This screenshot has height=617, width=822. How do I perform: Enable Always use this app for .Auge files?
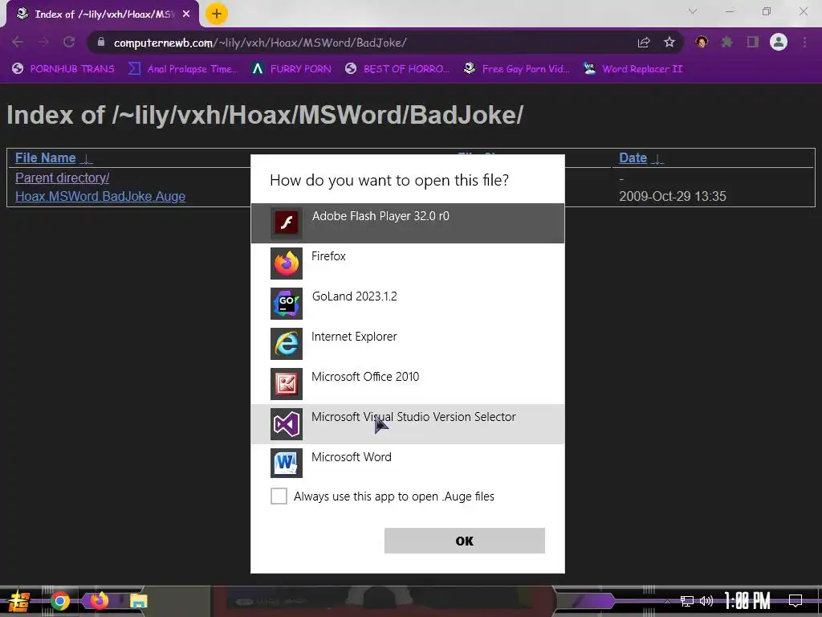[279, 496]
